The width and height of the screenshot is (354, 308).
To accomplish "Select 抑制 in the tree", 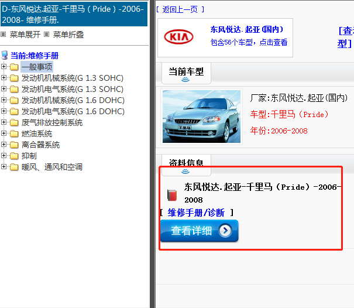I will click(29, 156).
